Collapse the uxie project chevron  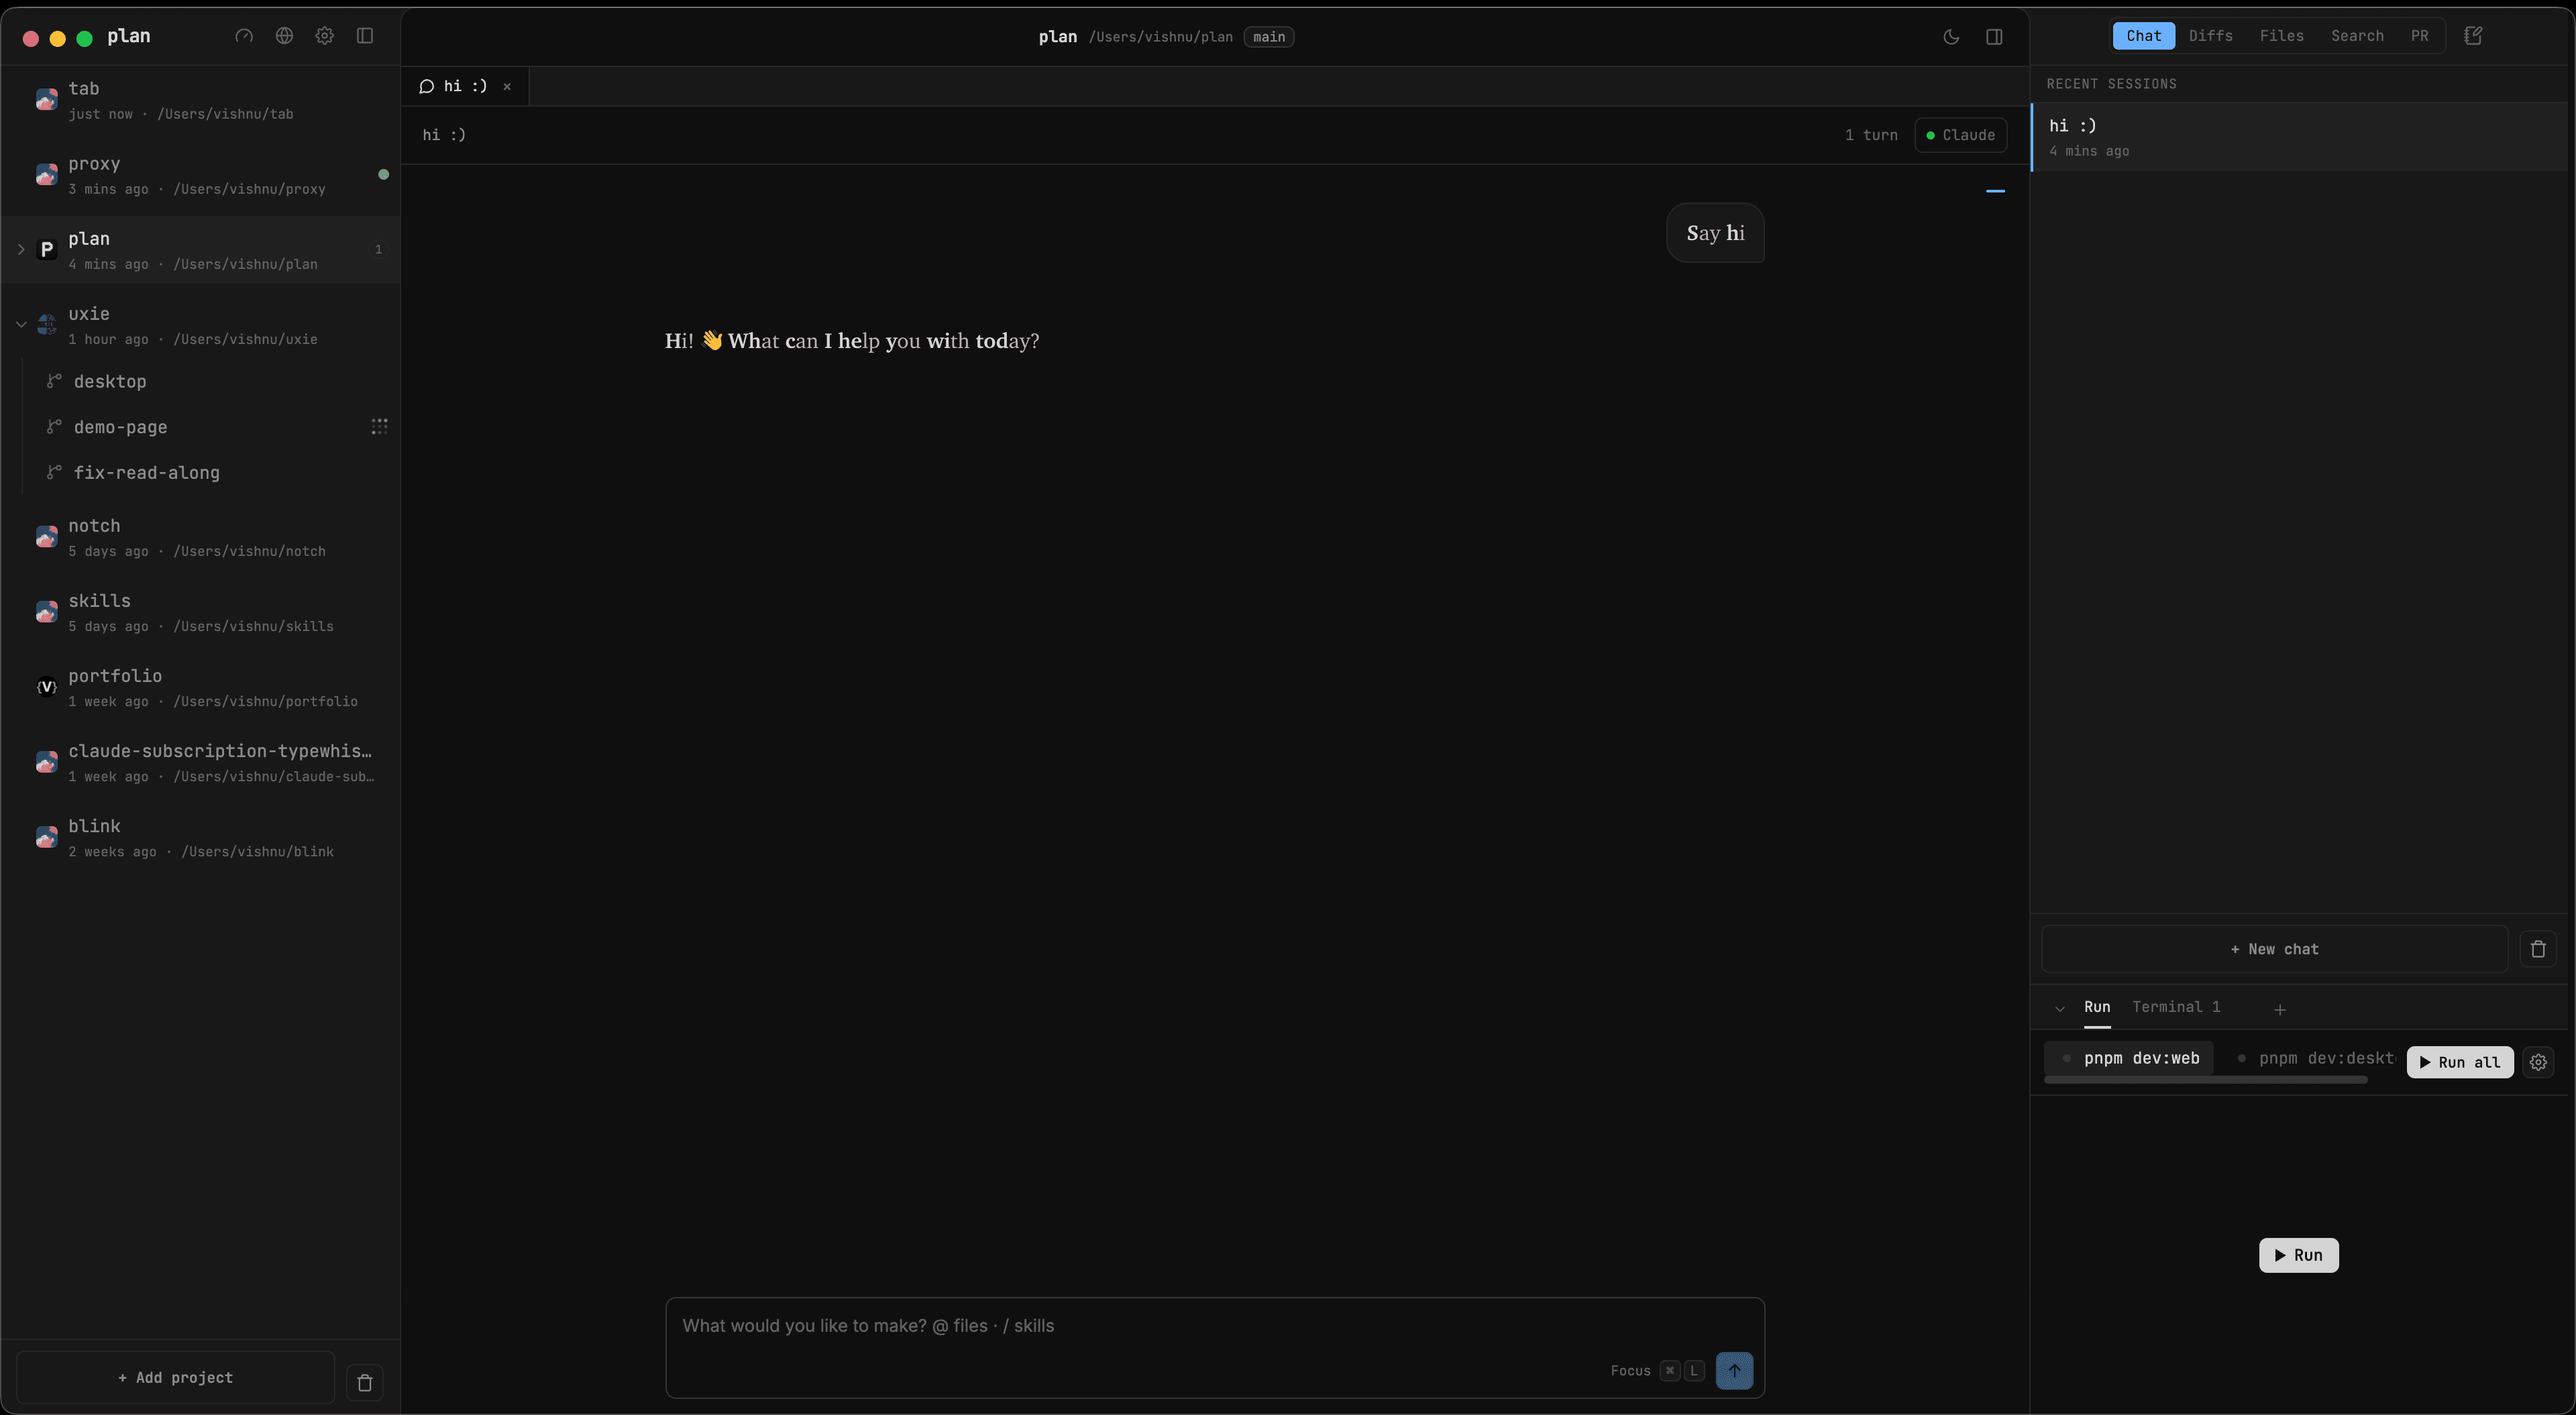(x=21, y=325)
